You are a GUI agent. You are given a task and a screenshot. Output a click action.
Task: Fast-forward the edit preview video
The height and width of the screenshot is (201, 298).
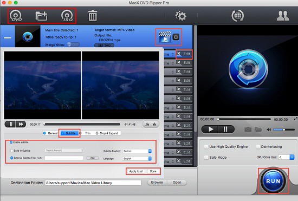pos(21,124)
